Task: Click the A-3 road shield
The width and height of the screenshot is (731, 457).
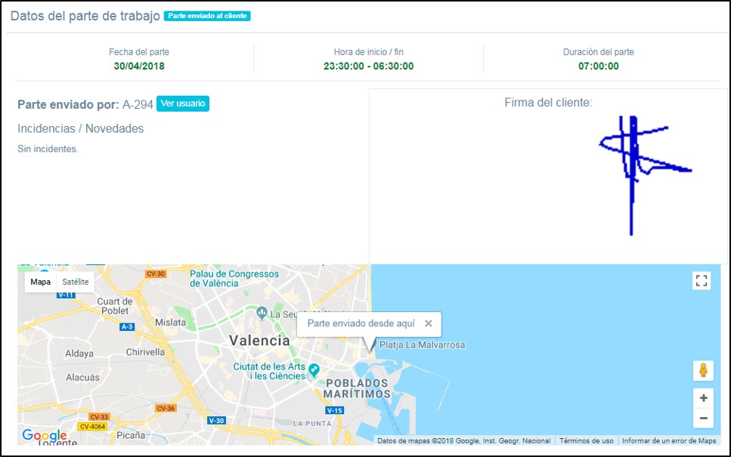Action: pyautogui.click(x=127, y=327)
